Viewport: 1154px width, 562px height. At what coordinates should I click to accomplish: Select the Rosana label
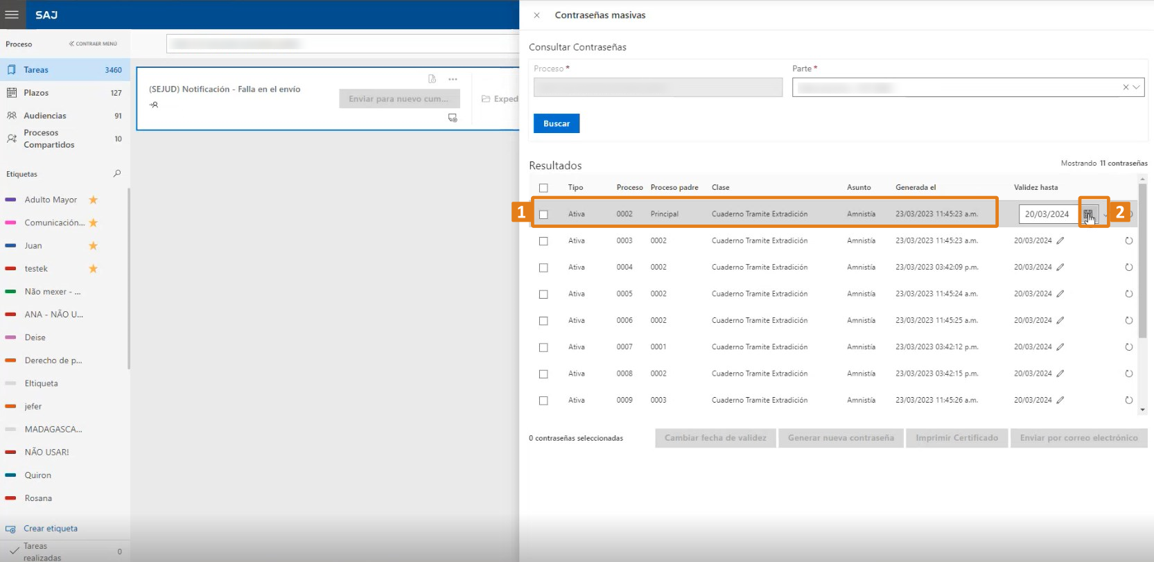[38, 498]
